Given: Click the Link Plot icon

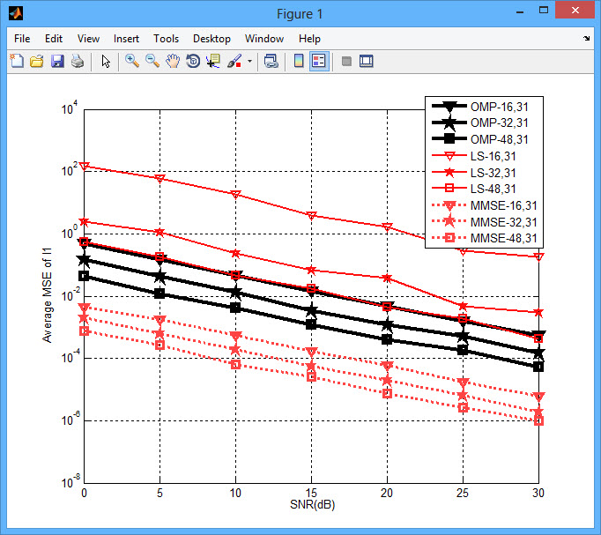Looking at the screenshot, I should [271, 61].
